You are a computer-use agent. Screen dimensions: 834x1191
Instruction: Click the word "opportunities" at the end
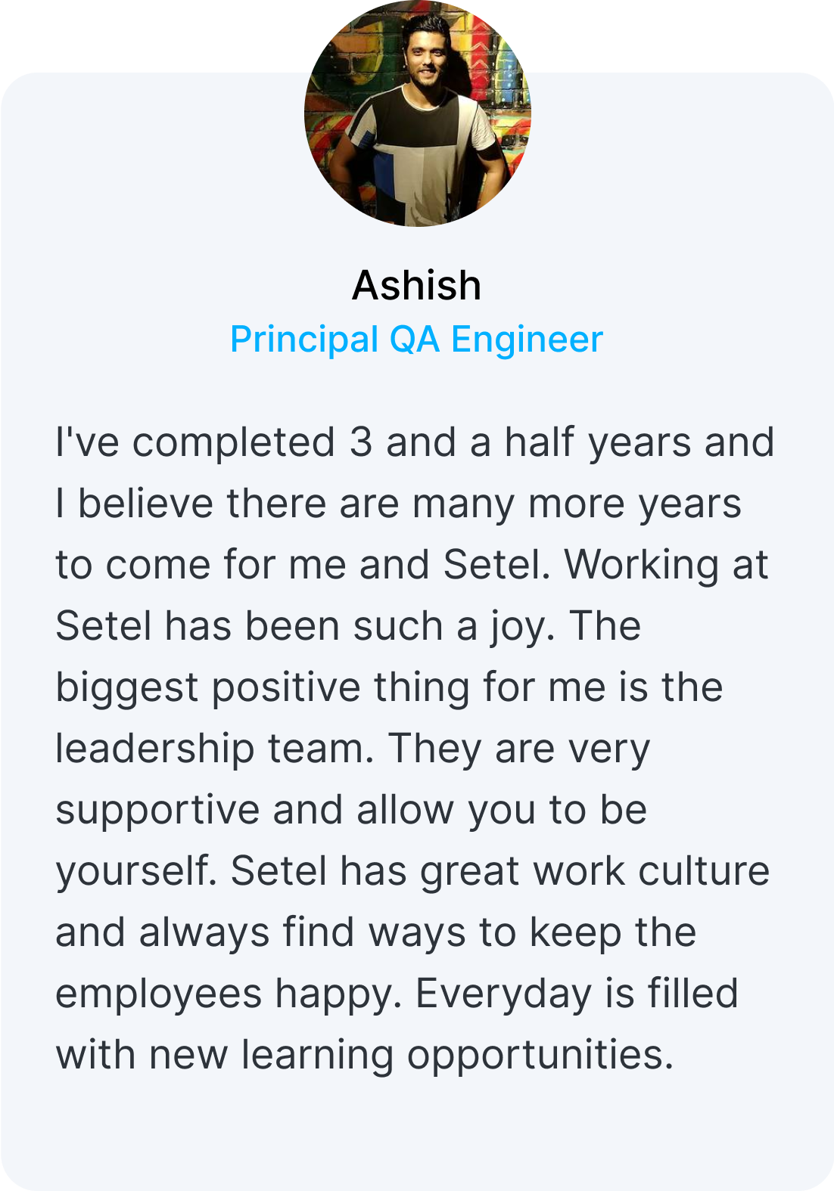coord(540,1056)
